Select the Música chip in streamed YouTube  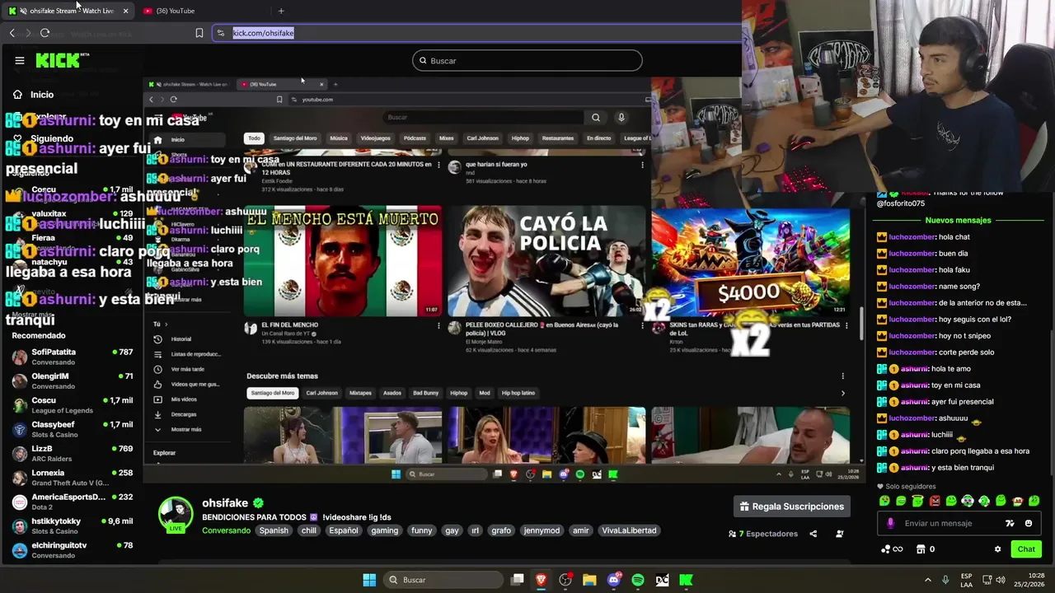coord(339,138)
